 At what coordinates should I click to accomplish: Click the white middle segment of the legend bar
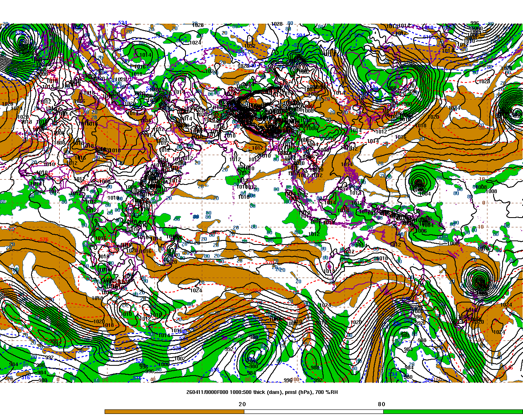tap(314, 411)
